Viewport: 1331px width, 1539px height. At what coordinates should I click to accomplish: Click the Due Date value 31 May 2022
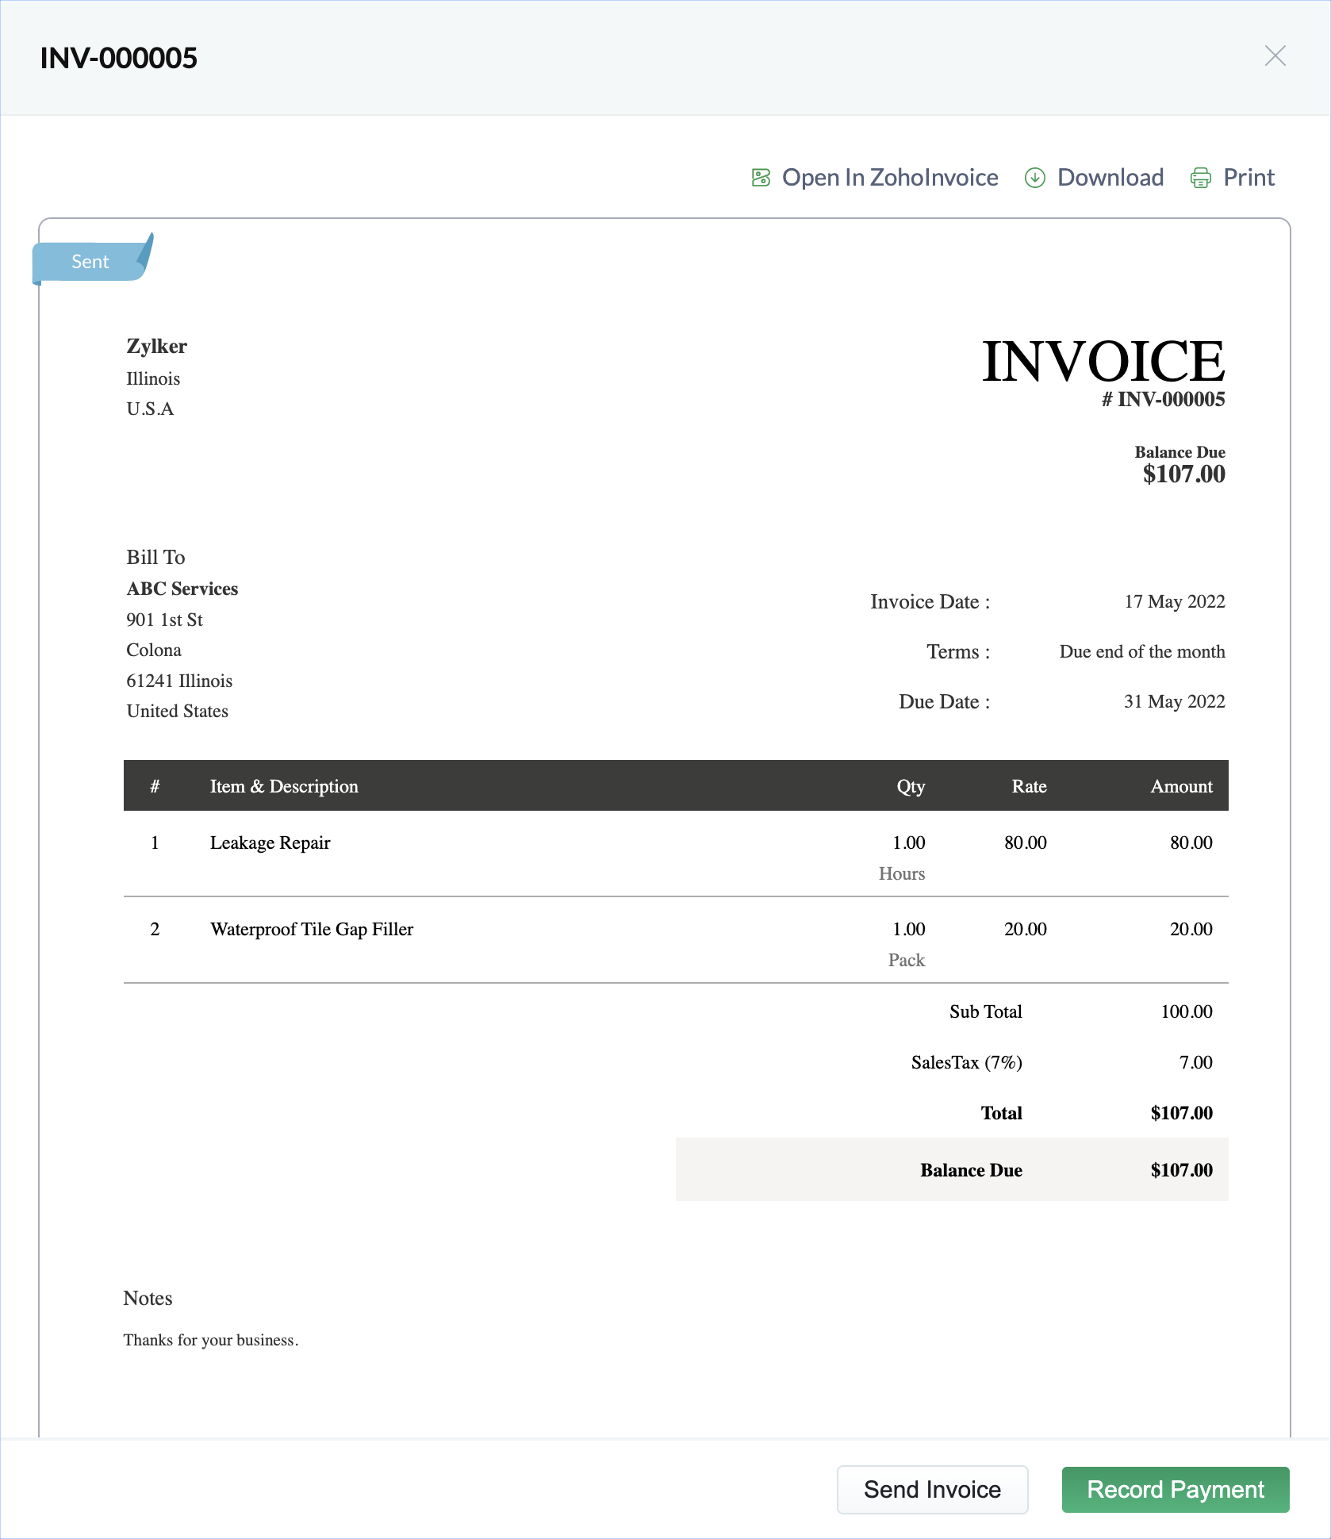pos(1174,701)
